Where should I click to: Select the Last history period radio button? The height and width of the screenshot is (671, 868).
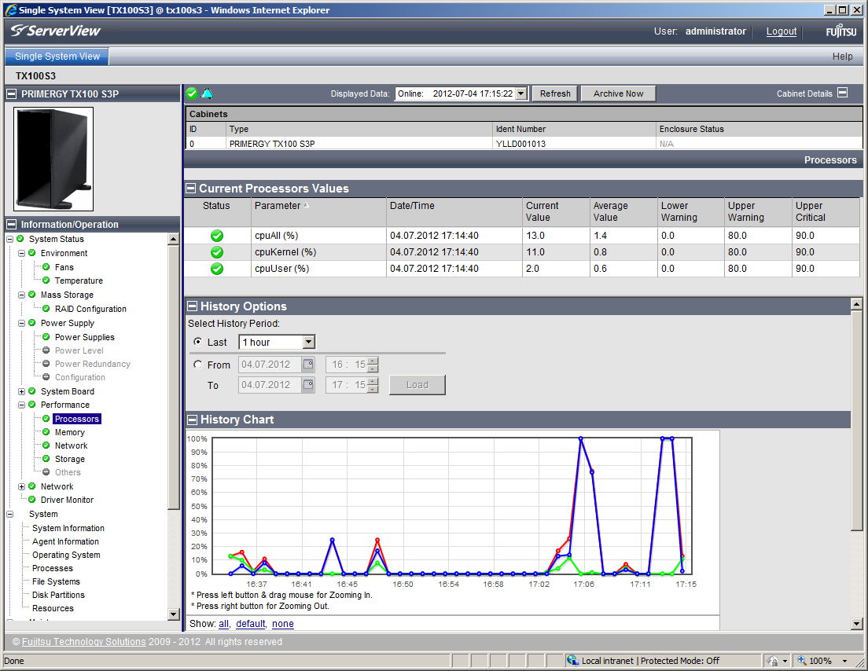[x=197, y=343]
